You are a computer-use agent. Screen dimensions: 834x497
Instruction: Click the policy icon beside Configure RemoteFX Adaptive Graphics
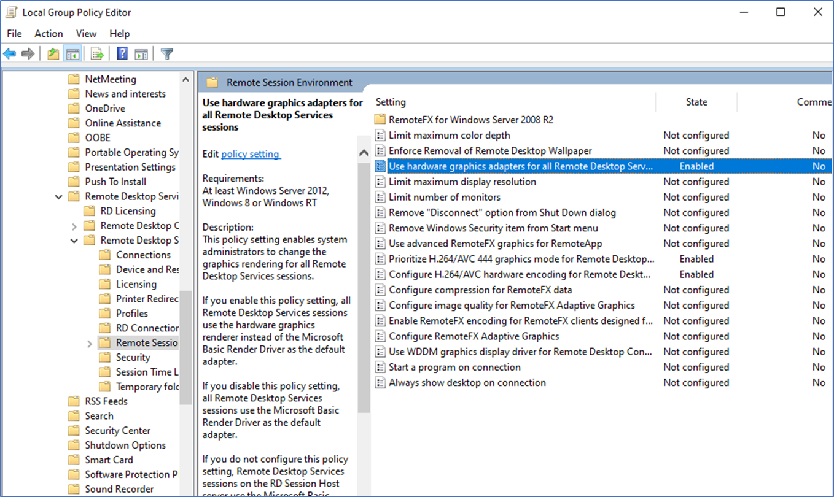tap(381, 337)
